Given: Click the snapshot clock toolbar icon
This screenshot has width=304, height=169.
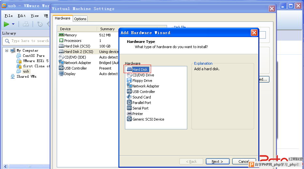Looking at the screenshot, I should click(x=40, y=24).
